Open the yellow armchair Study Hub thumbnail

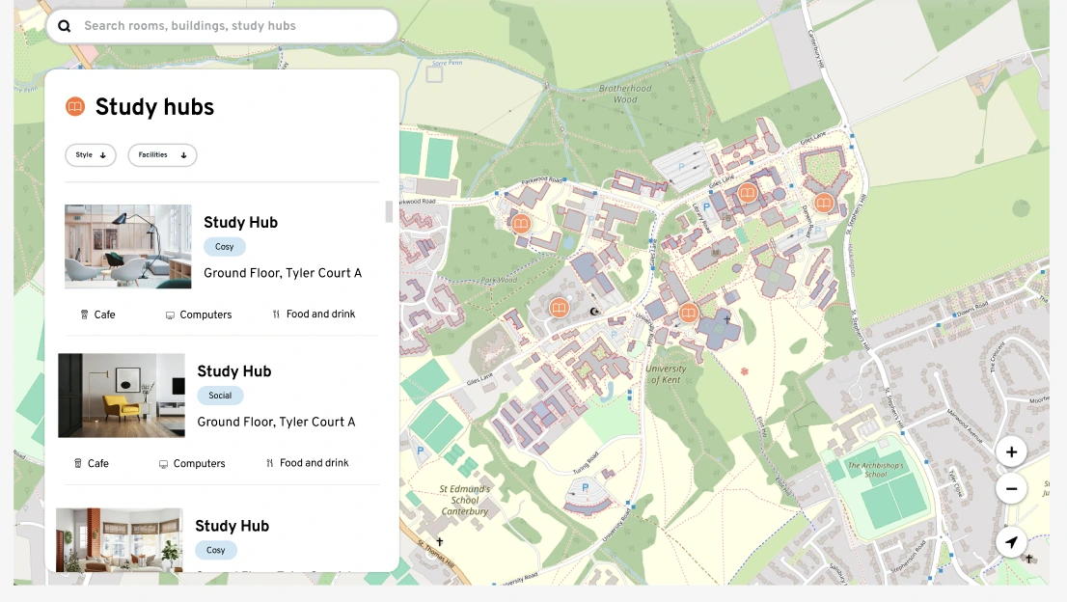(x=122, y=396)
